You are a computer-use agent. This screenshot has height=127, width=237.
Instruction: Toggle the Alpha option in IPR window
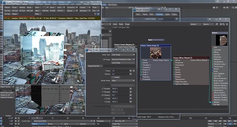(x=37, y=10)
